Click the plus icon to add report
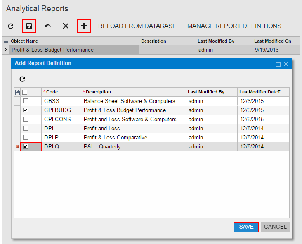The image size is (302, 244). (84, 26)
